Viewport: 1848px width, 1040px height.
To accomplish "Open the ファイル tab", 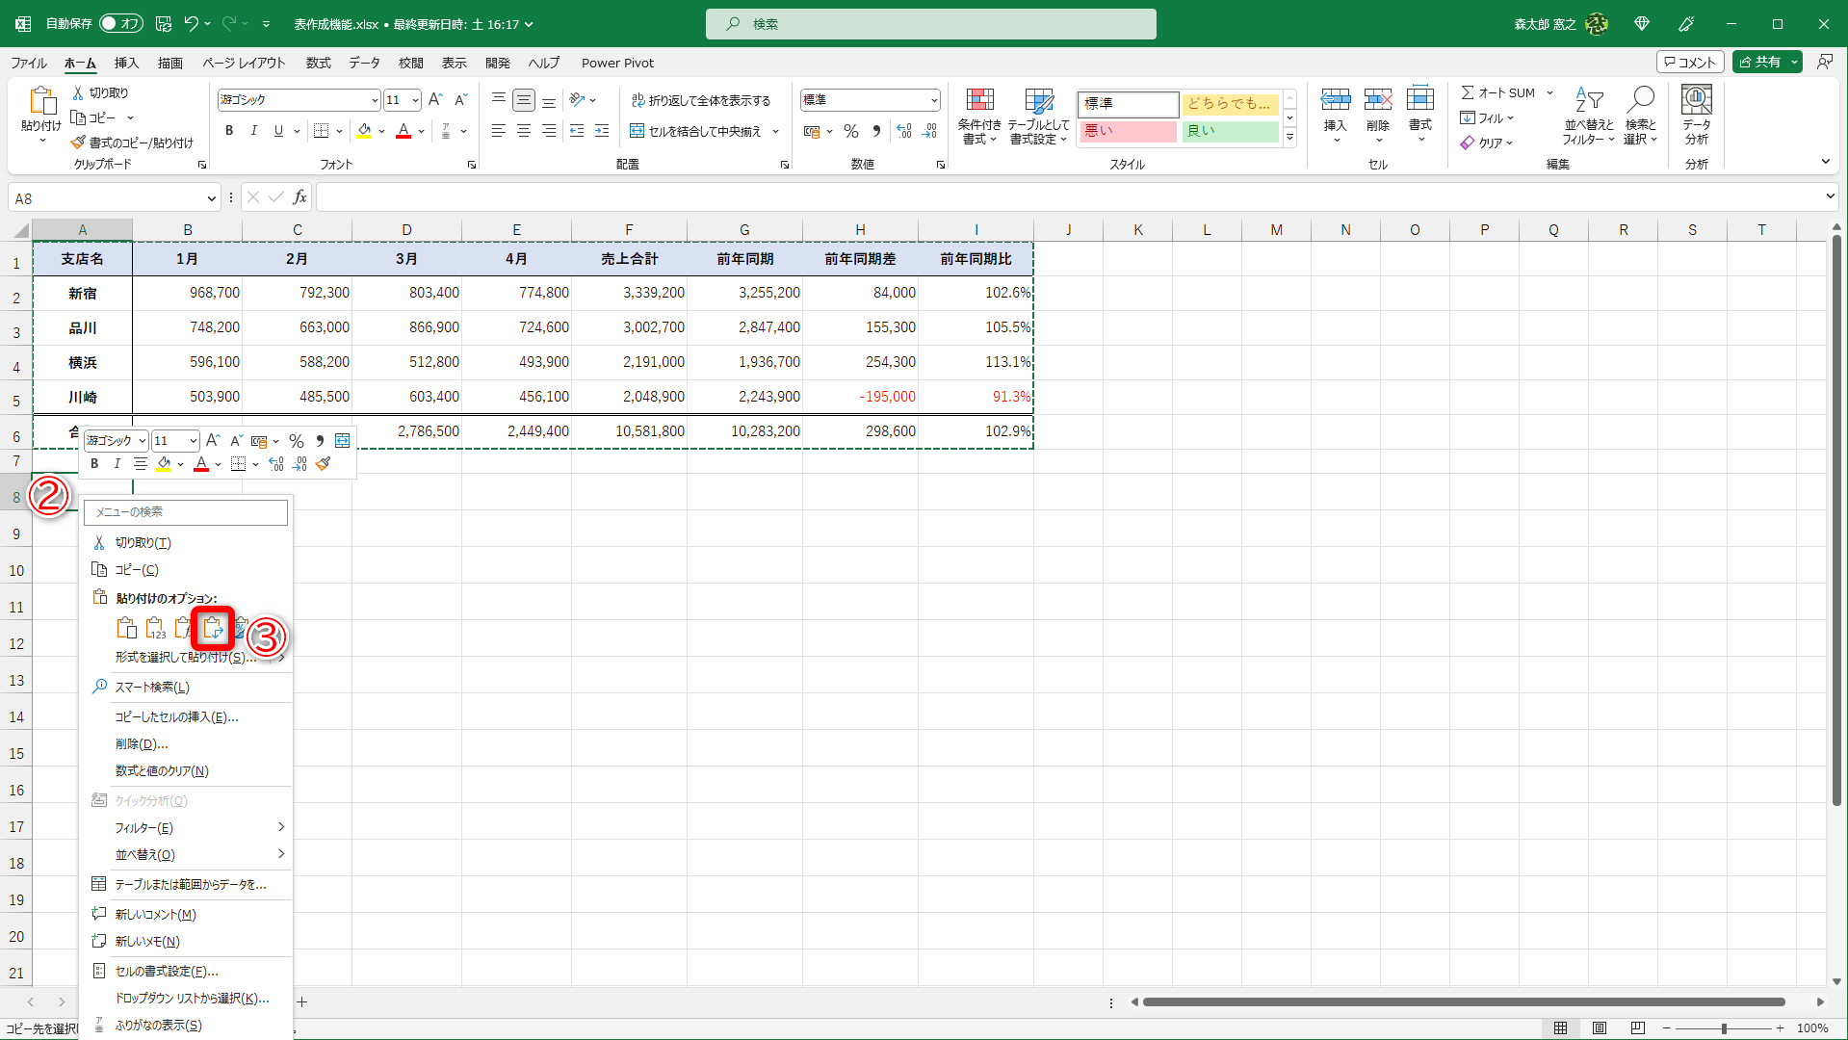I will (x=29, y=63).
